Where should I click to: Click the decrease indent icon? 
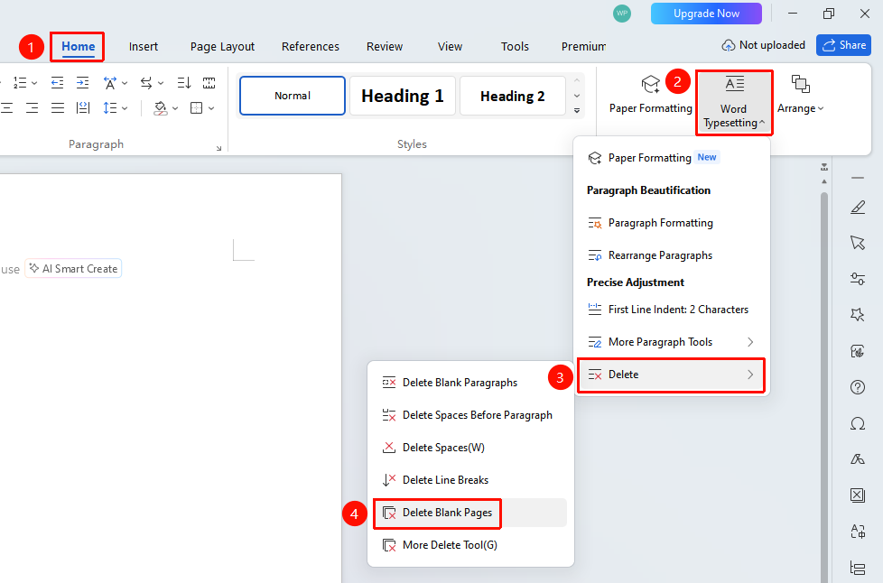click(x=57, y=83)
